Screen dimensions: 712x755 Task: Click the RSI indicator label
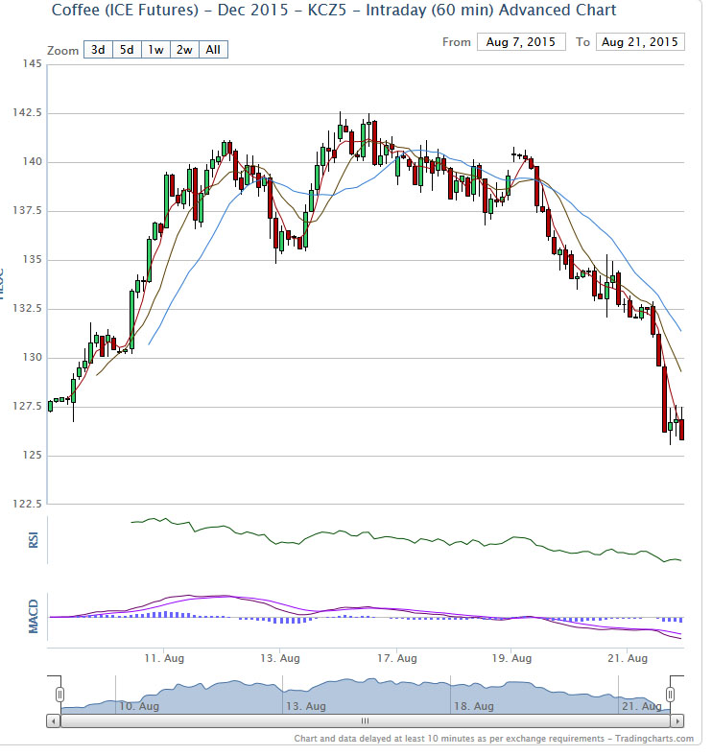click(34, 540)
